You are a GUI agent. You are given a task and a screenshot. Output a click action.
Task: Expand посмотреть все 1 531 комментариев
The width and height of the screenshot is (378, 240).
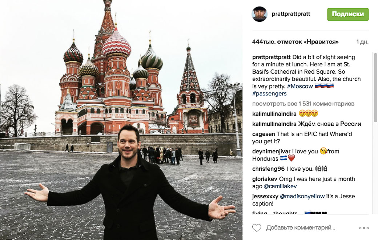pos(303,104)
